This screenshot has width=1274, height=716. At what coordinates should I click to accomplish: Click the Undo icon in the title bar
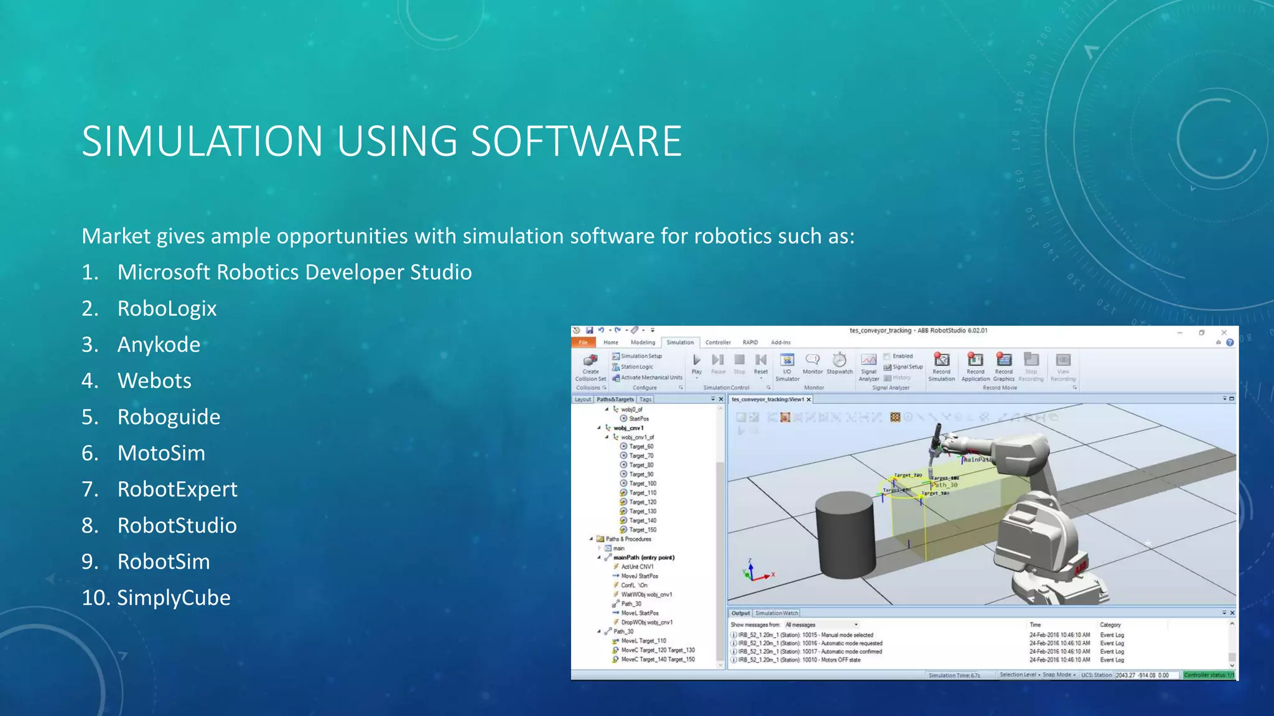coord(601,331)
